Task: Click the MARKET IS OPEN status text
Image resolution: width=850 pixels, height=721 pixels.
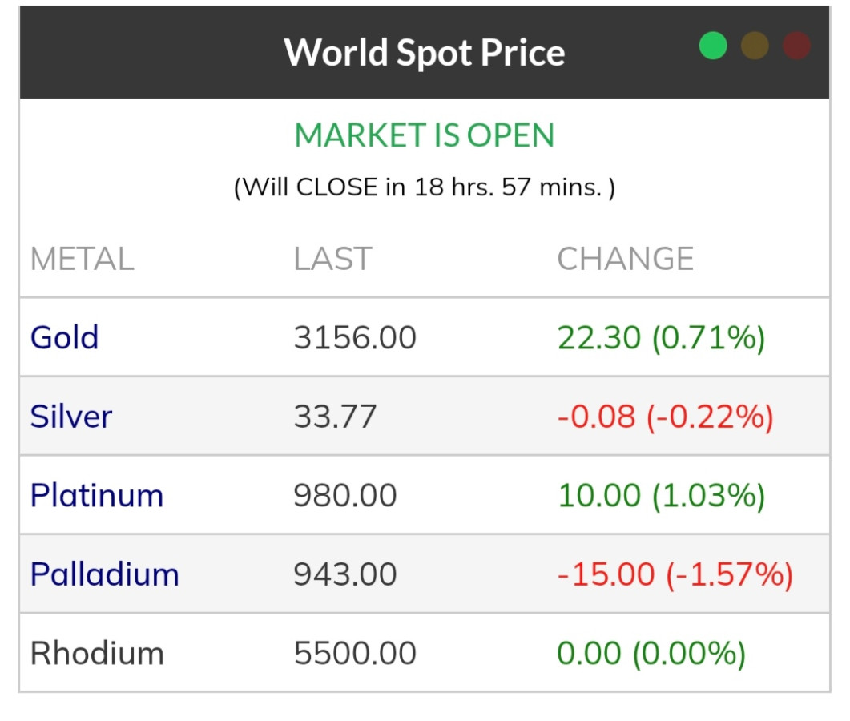Action: point(425,135)
